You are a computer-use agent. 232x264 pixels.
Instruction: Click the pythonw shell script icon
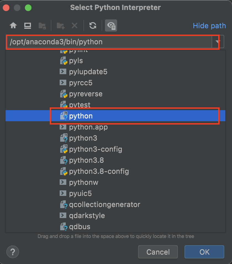point(63,182)
